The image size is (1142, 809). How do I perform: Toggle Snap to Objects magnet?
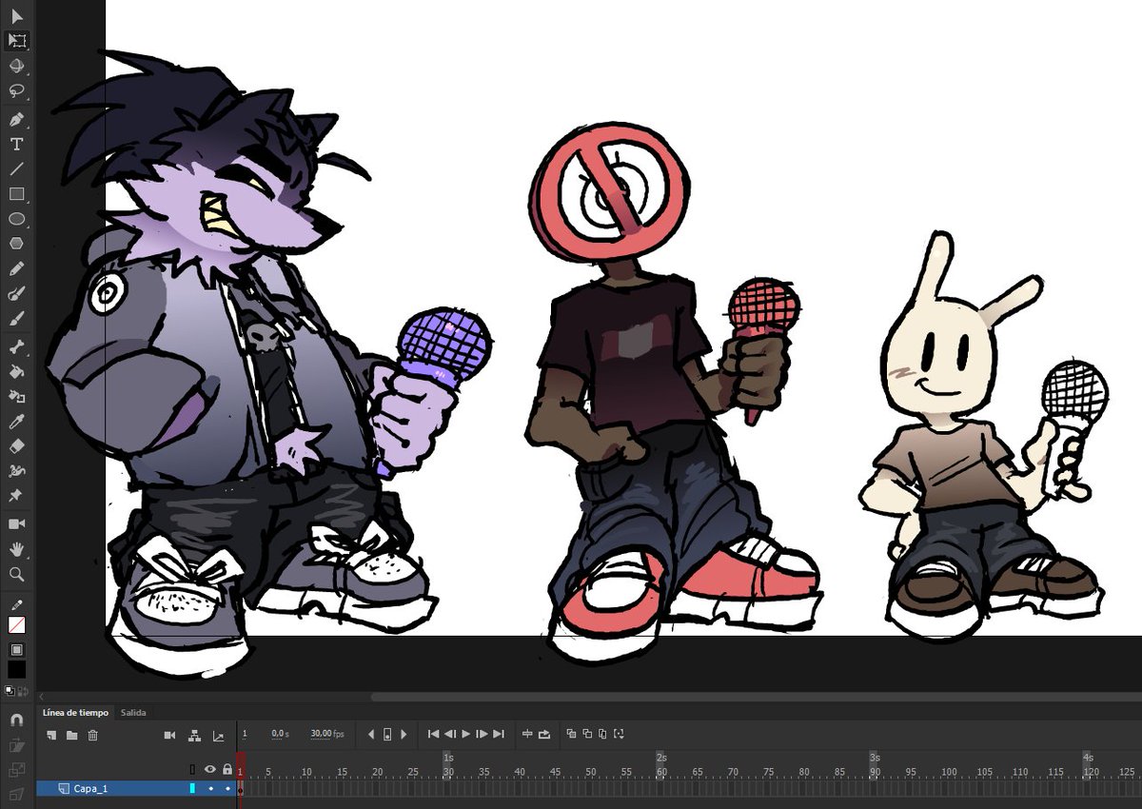16,720
